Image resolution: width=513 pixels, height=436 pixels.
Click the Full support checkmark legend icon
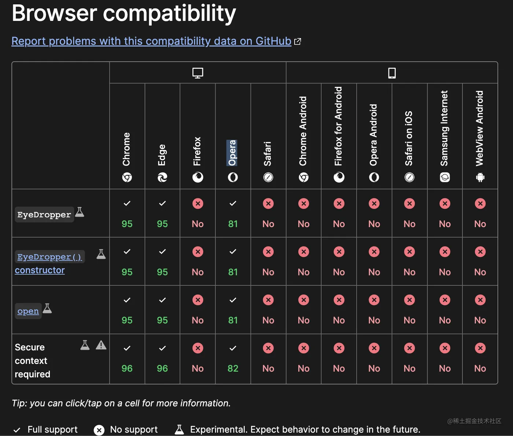click(x=17, y=430)
